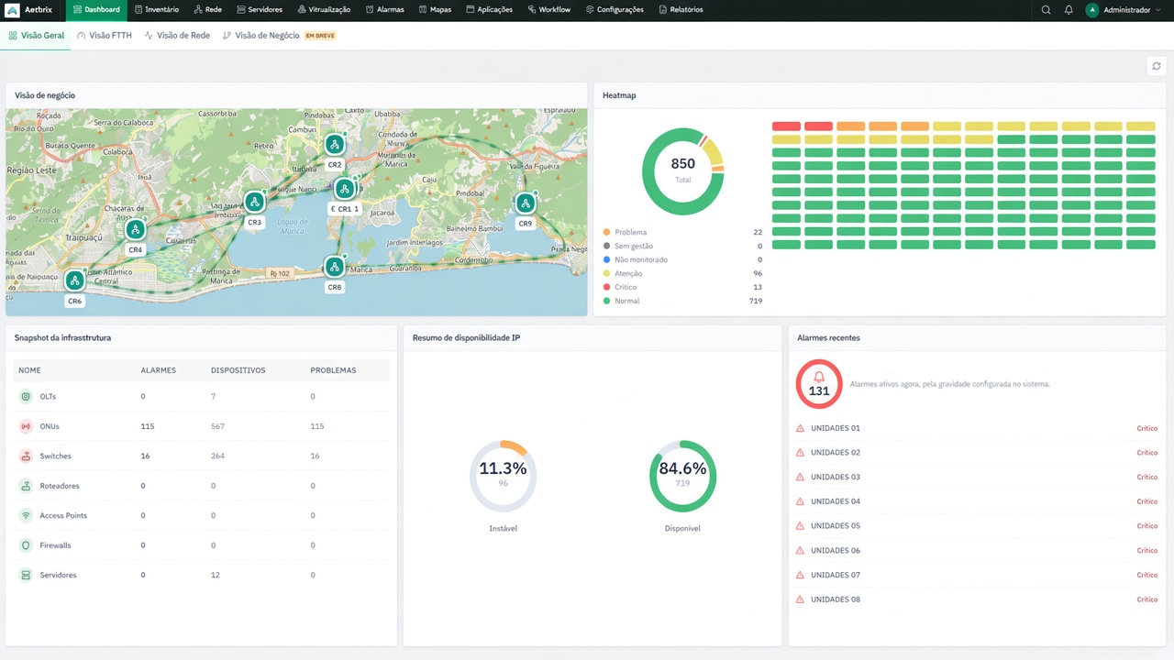The image size is (1174, 660).
Task: Select the CR9 map node marker
Action: 525,203
